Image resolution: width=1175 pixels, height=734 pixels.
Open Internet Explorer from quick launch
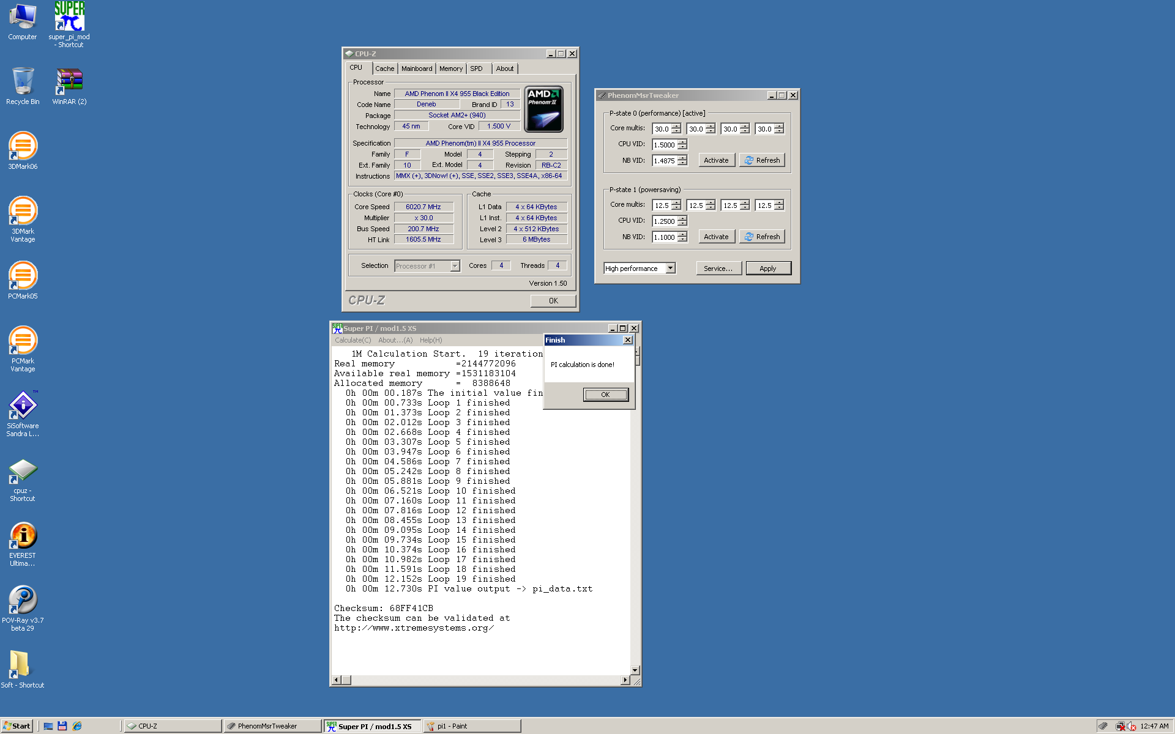[76, 726]
